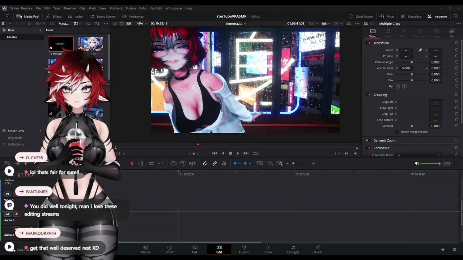Open the viewer zoom 41% dropdown
The height and width of the screenshot is (260, 463).
(141, 23)
